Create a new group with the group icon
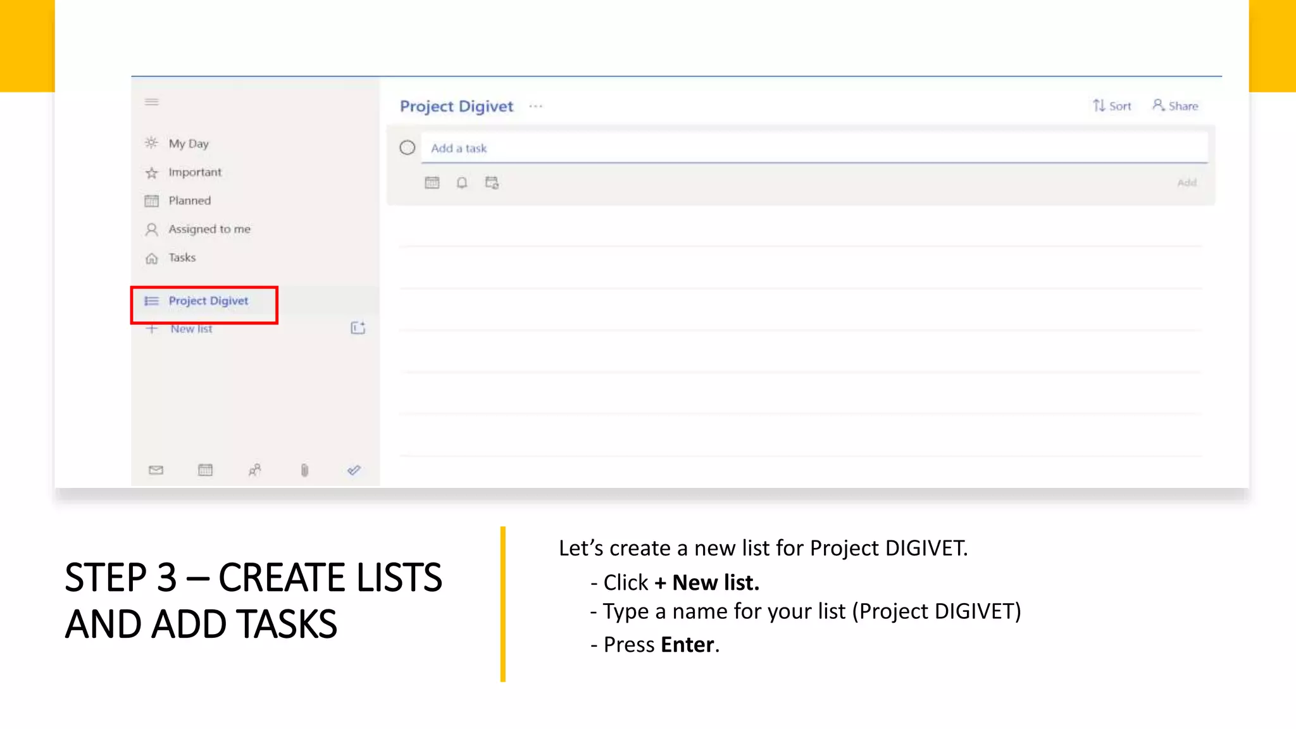Screen dimensions: 1296x729 click(x=358, y=328)
